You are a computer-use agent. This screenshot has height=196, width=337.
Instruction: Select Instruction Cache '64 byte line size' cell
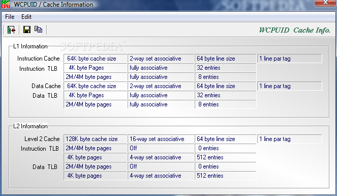point(226,59)
